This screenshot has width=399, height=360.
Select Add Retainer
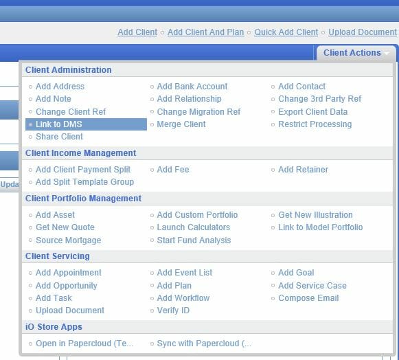(304, 170)
